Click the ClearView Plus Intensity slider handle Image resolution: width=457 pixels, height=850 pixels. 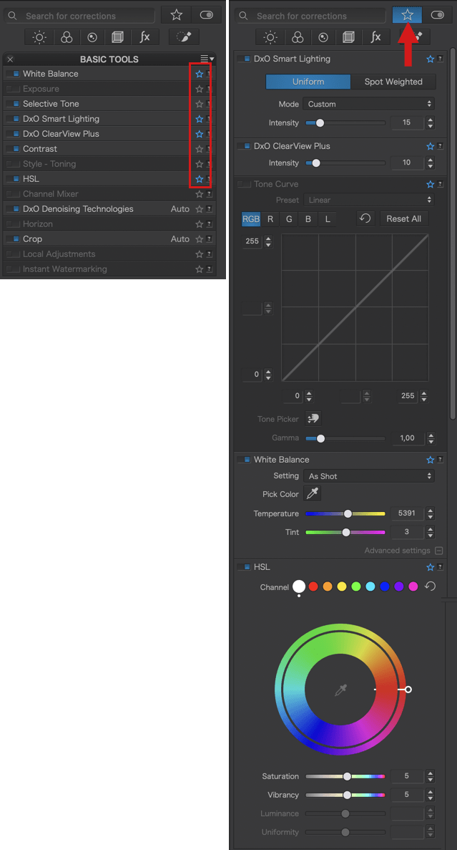click(x=315, y=163)
